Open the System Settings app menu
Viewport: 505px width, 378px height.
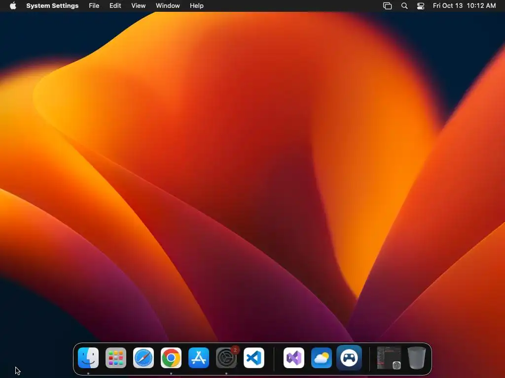(52, 6)
